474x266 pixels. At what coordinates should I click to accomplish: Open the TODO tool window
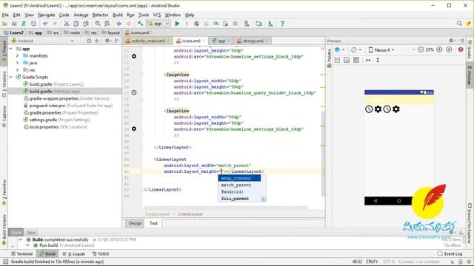tap(101, 254)
